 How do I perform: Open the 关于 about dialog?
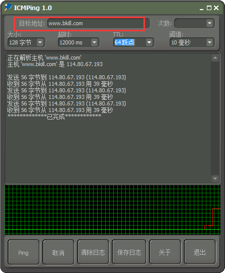tap(165, 252)
